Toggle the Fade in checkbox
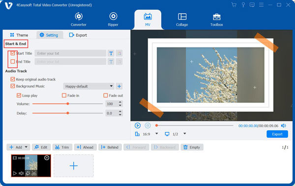295x186 pixels. (64, 95)
